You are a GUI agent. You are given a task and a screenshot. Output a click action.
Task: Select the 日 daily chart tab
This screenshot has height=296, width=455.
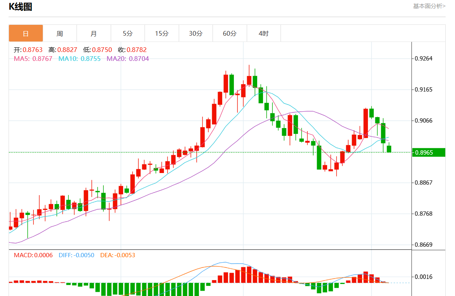tap(26, 33)
